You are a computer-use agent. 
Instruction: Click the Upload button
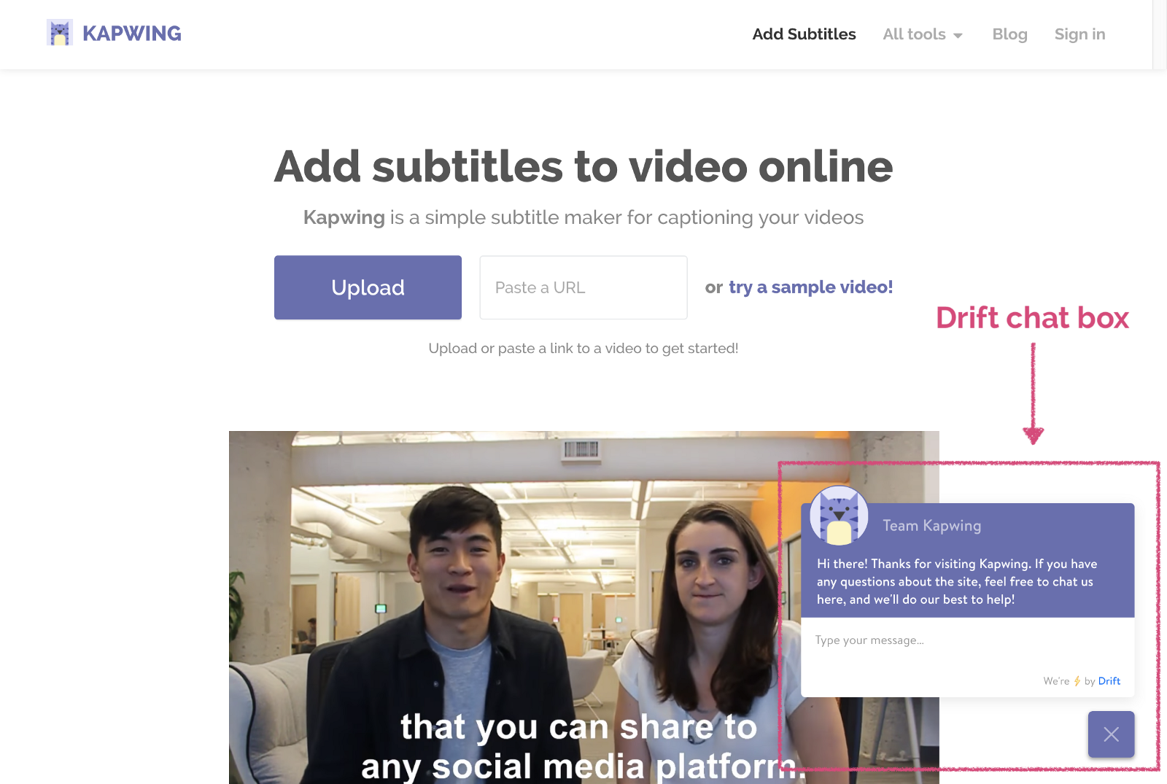(x=368, y=287)
